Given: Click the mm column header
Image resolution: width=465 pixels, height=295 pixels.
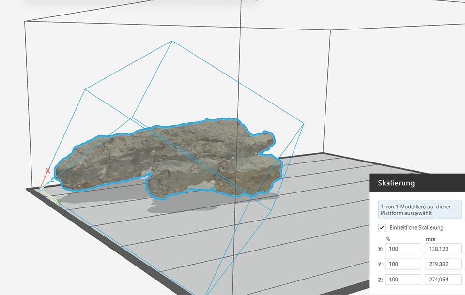Looking at the screenshot, I should click(431, 239).
